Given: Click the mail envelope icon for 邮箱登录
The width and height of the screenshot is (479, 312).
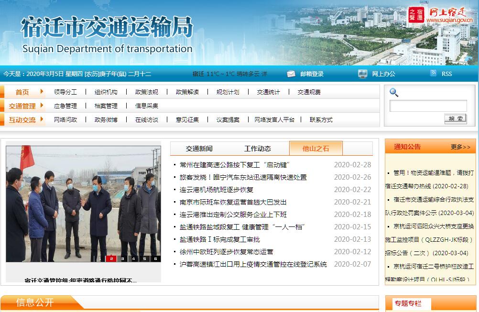Looking at the screenshot, I should [291, 74].
